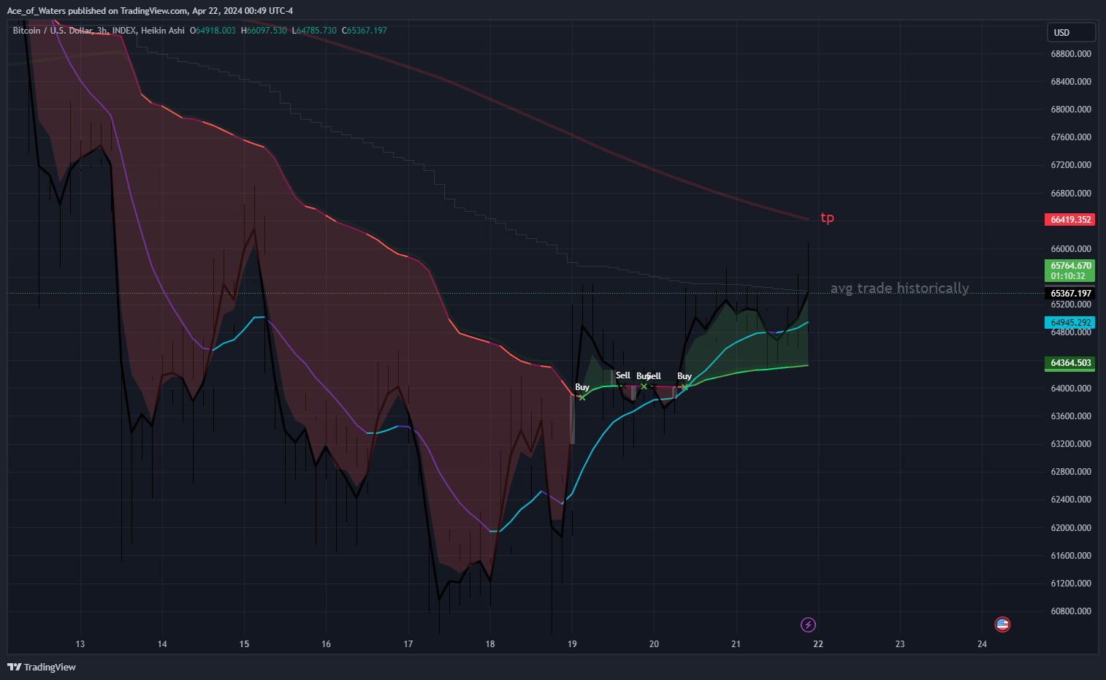Click the date 22 on time axis
This screenshot has height=680, width=1106.
[x=818, y=644]
